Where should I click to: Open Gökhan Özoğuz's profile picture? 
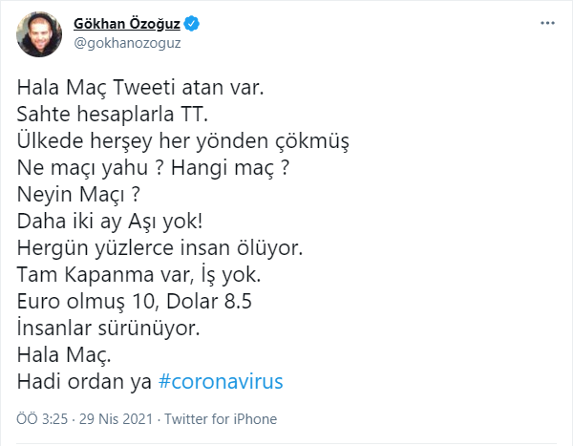[39, 34]
